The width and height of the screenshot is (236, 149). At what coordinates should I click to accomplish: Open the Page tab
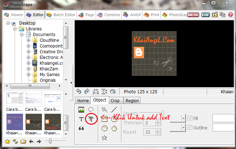pyautogui.click(x=87, y=15)
